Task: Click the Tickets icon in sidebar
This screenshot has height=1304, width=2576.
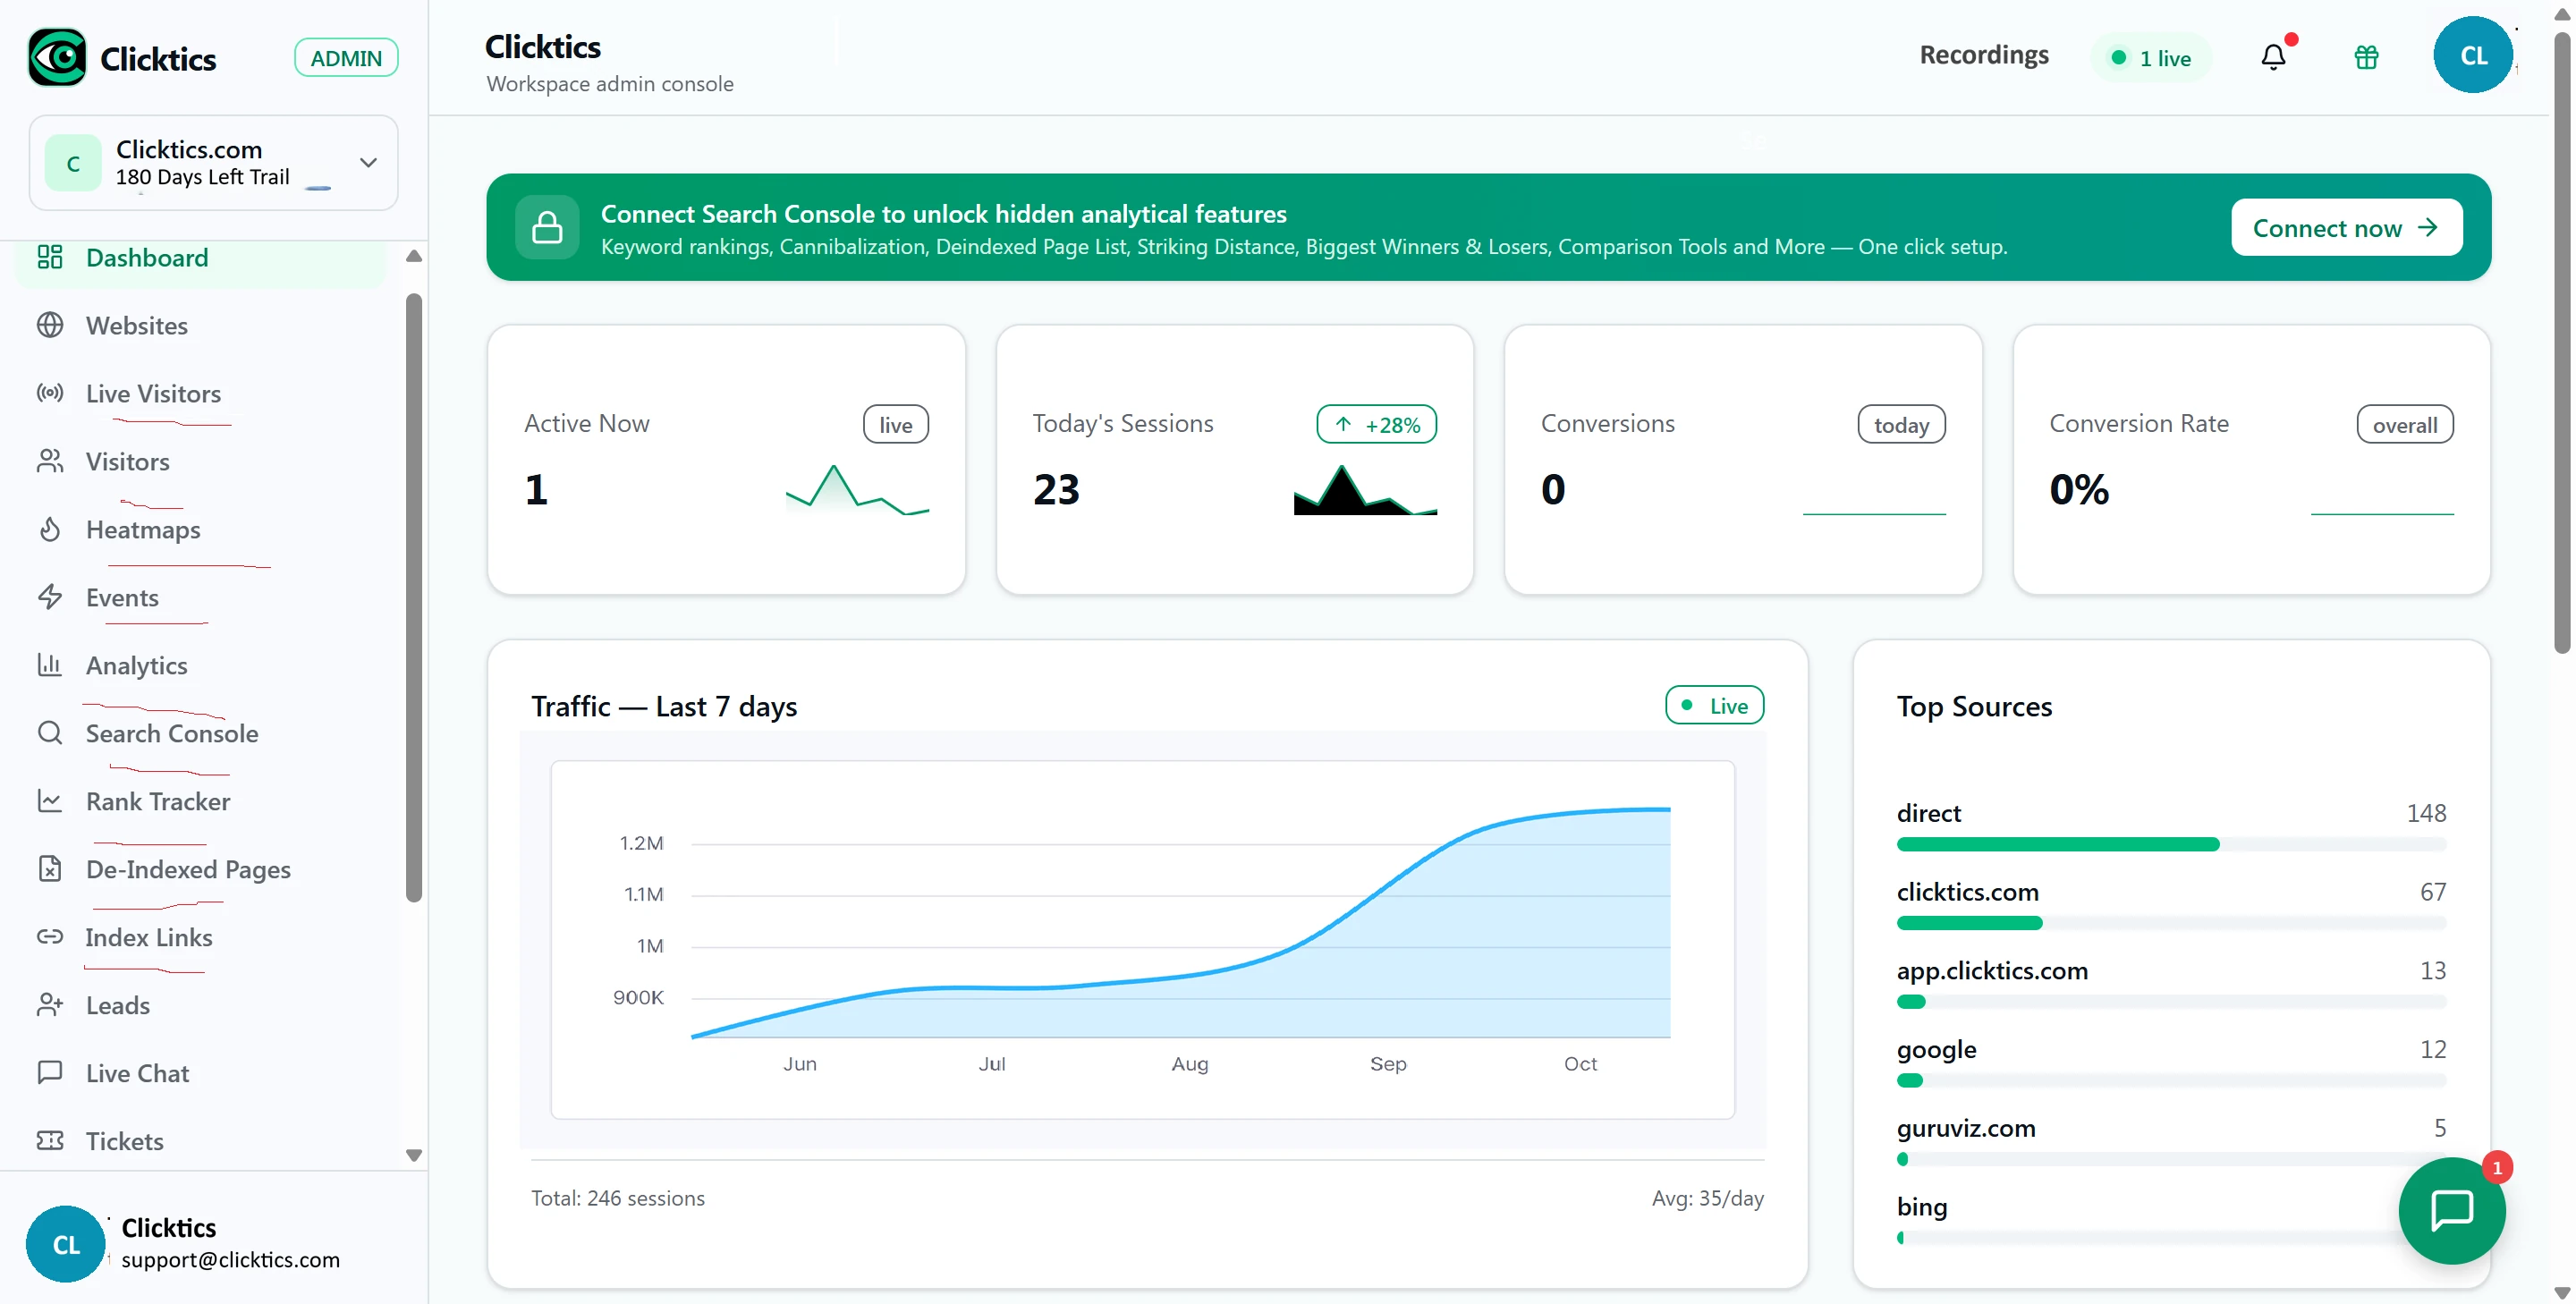Action: pyautogui.click(x=50, y=1141)
